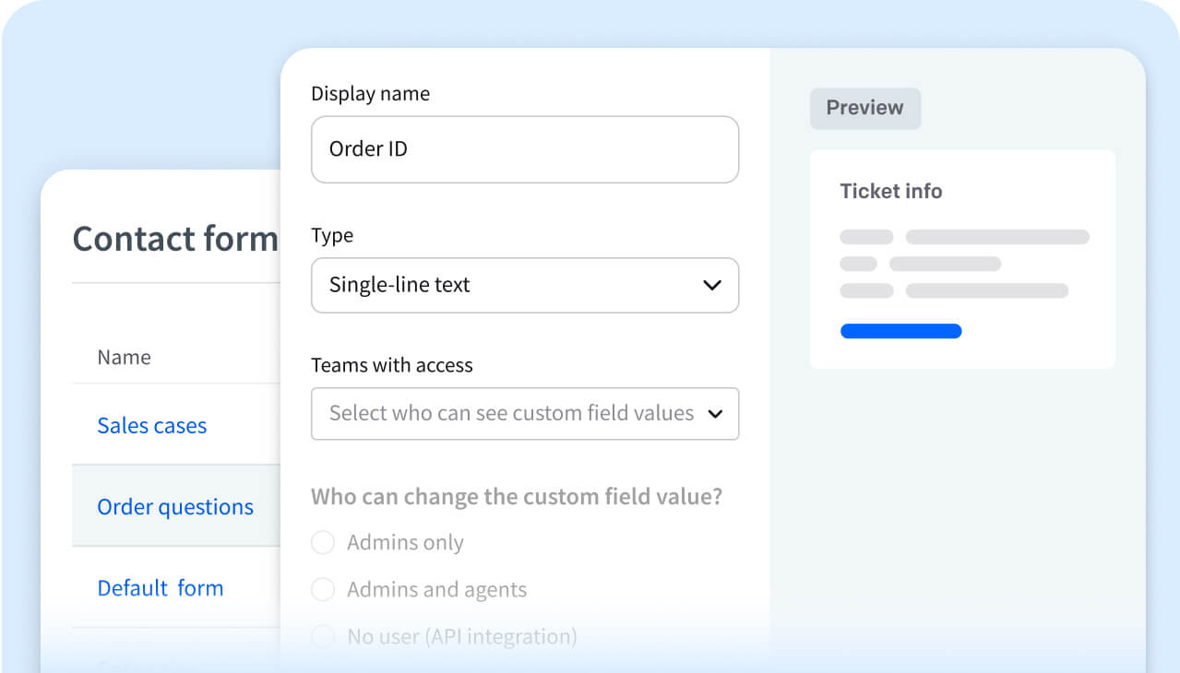
Task: Click the chevron on Teams with access field
Action: tap(715, 414)
